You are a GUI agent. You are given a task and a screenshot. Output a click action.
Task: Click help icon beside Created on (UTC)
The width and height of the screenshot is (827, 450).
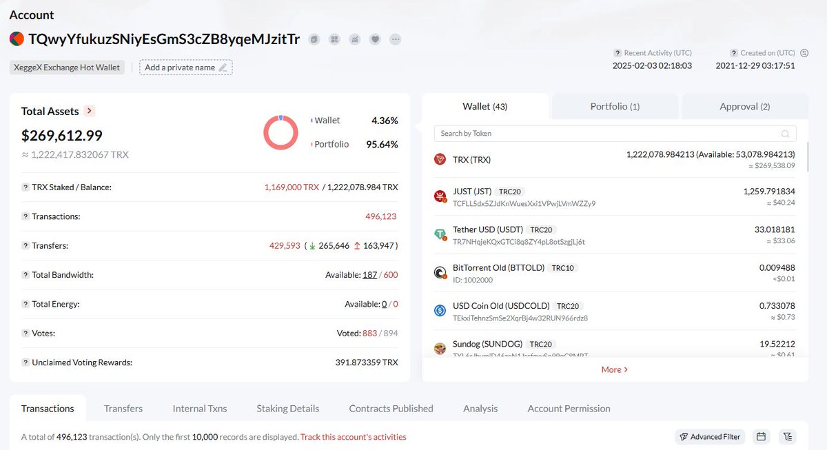coord(734,52)
